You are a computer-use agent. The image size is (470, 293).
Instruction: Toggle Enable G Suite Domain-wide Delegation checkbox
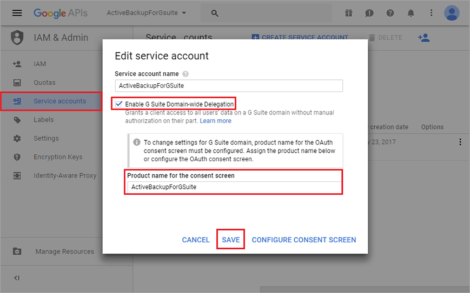119,104
